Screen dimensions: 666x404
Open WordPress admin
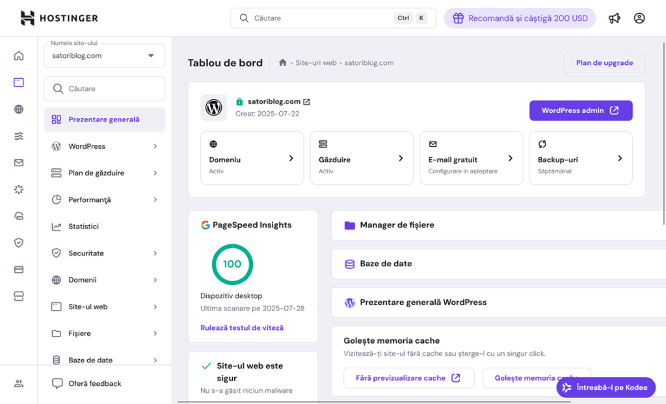581,110
